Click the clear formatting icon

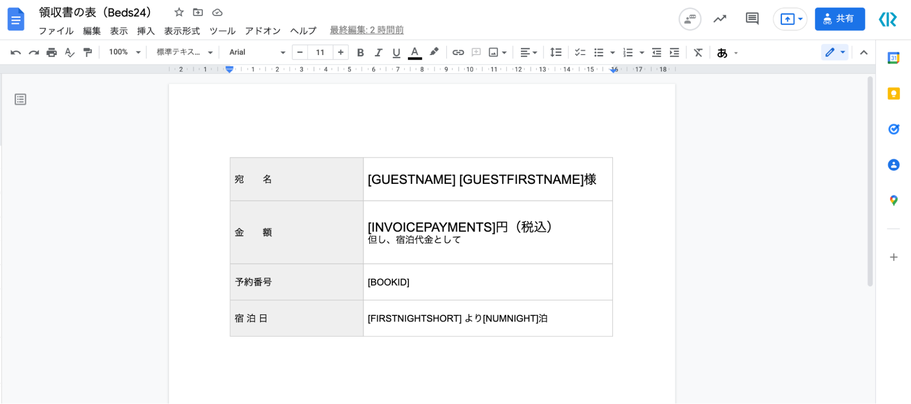point(698,52)
